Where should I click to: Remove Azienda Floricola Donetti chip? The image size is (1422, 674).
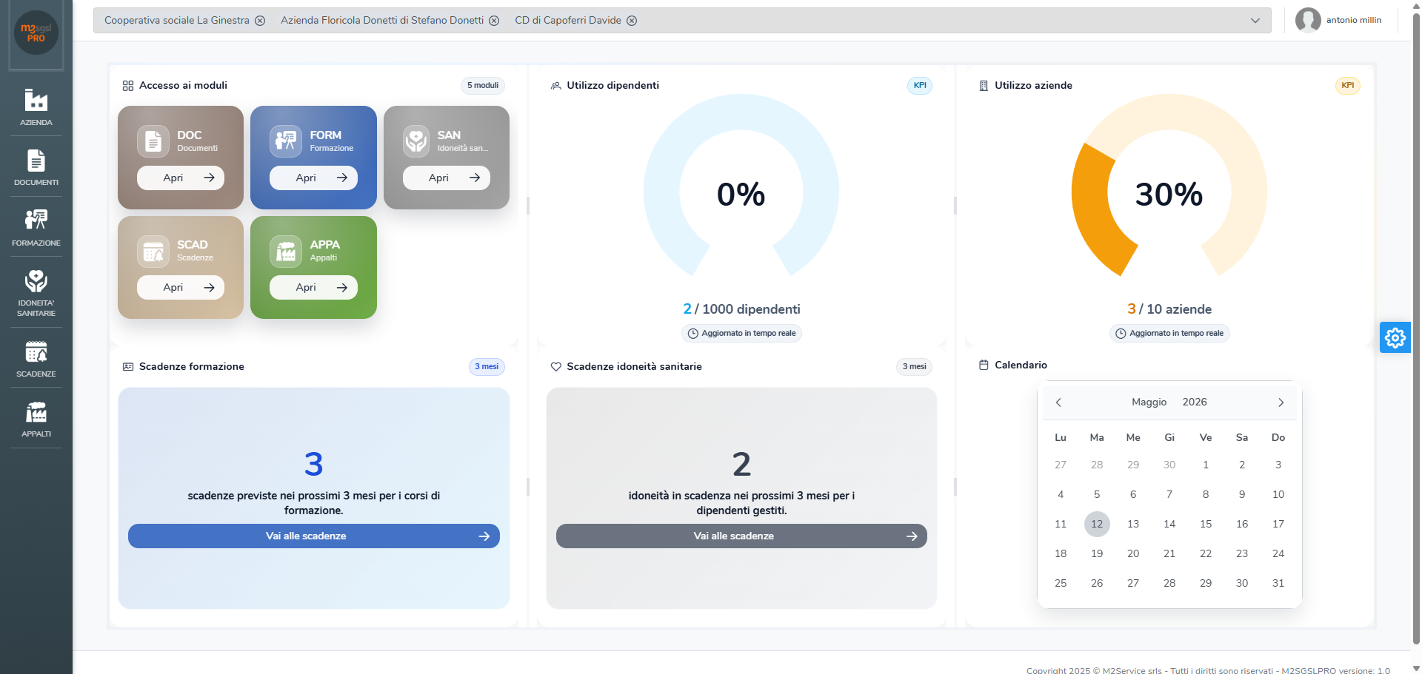[494, 21]
